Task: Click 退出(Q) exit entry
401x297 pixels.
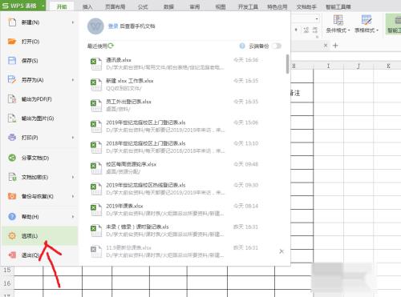Action: click(39, 255)
